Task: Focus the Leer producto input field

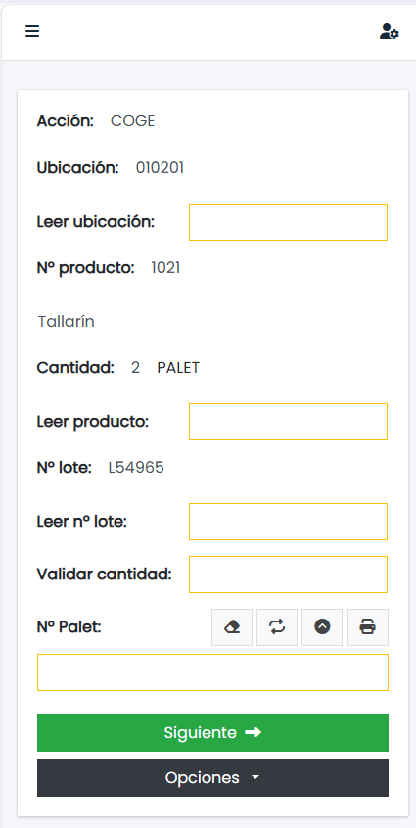Action: click(288, 422)
